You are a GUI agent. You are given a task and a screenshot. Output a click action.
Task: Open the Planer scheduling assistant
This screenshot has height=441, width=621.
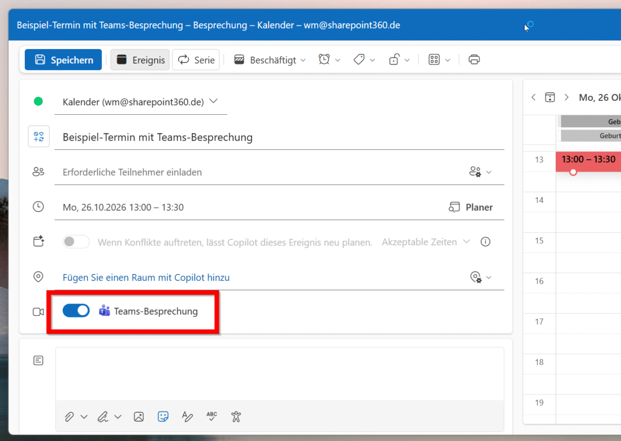point(470,207)
